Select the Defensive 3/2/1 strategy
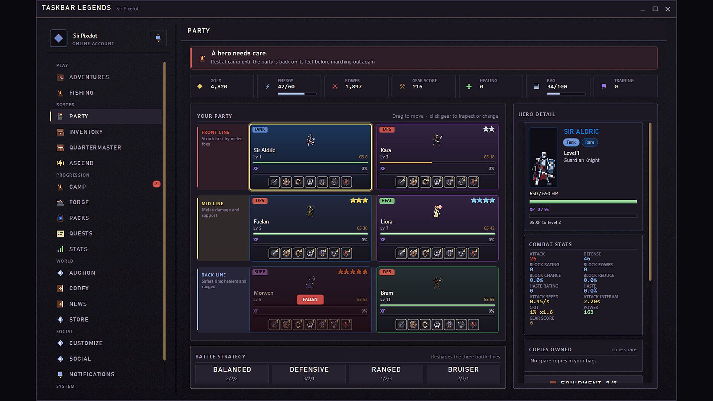Image resolution: width=713 pixels, height=401 pixels. coord(309,374)
